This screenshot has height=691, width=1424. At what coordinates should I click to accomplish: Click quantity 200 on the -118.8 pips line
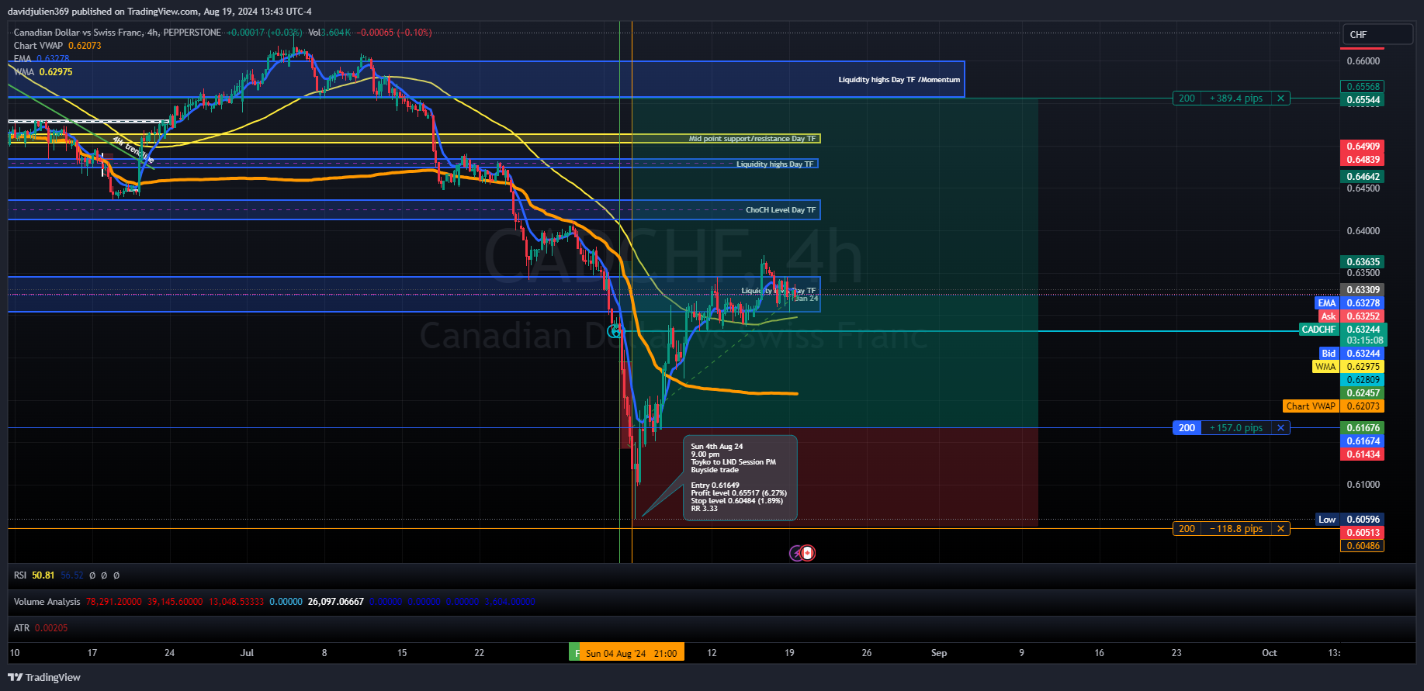[1187, 529]
